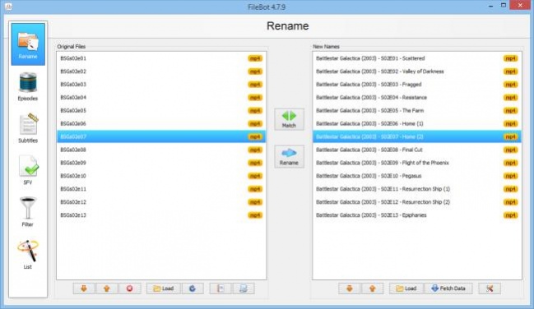Viewport: 534px width, 309px height.
Task: Remove selected original file with red icon
Action: 129,288
